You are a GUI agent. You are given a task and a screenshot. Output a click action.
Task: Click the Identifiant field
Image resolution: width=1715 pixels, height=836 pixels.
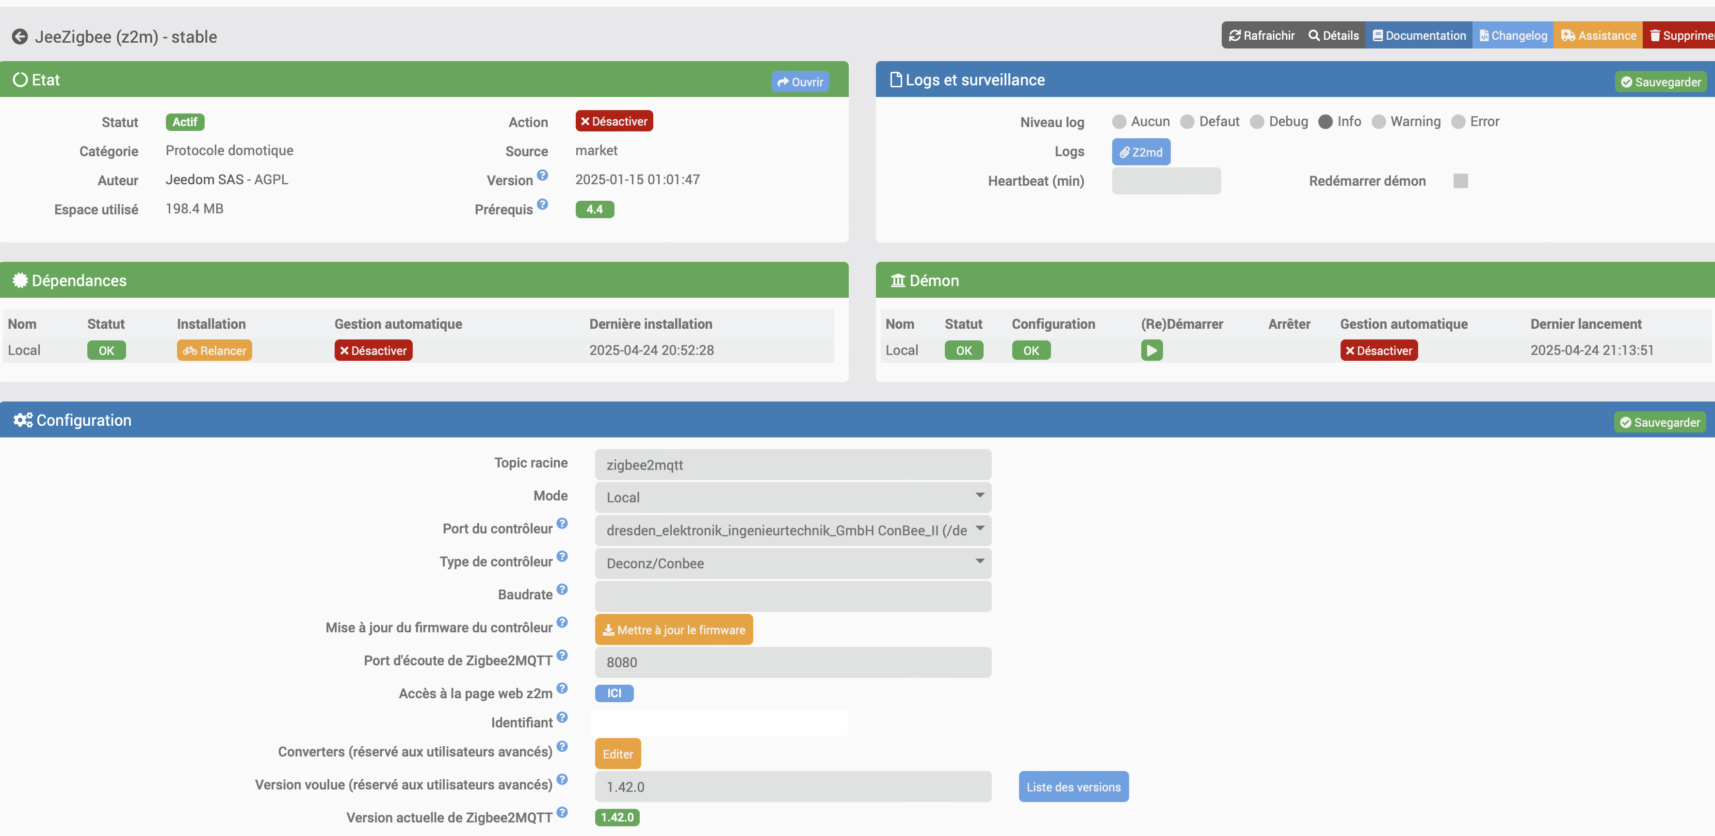click(720, 722)
